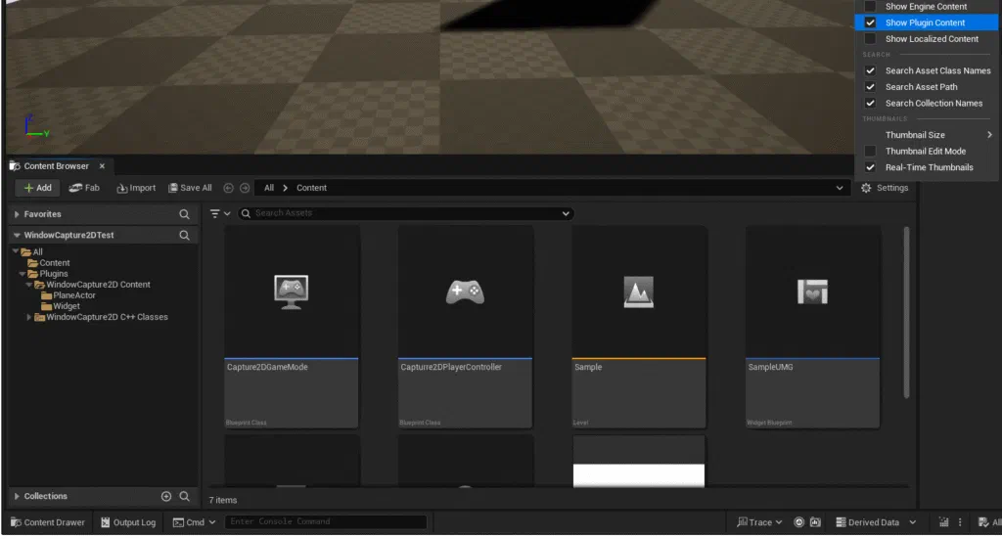
Task: Enable Show Engine Content checkbox
Action: pos(870,7)
